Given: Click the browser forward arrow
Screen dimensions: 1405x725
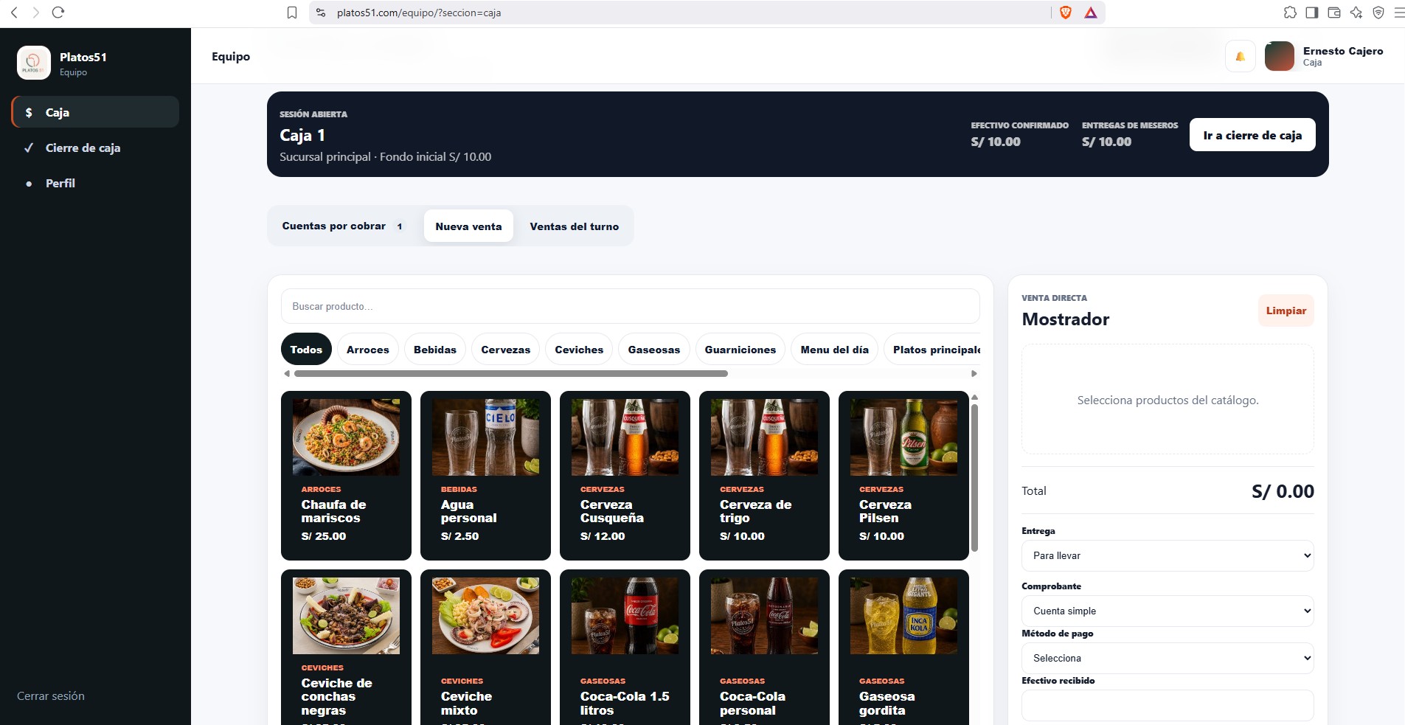Looking at the screenshot, I should point(35,13).
